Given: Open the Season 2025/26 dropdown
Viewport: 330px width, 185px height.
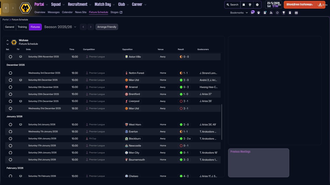Looking at the screenshot, I should coord(60,27).
